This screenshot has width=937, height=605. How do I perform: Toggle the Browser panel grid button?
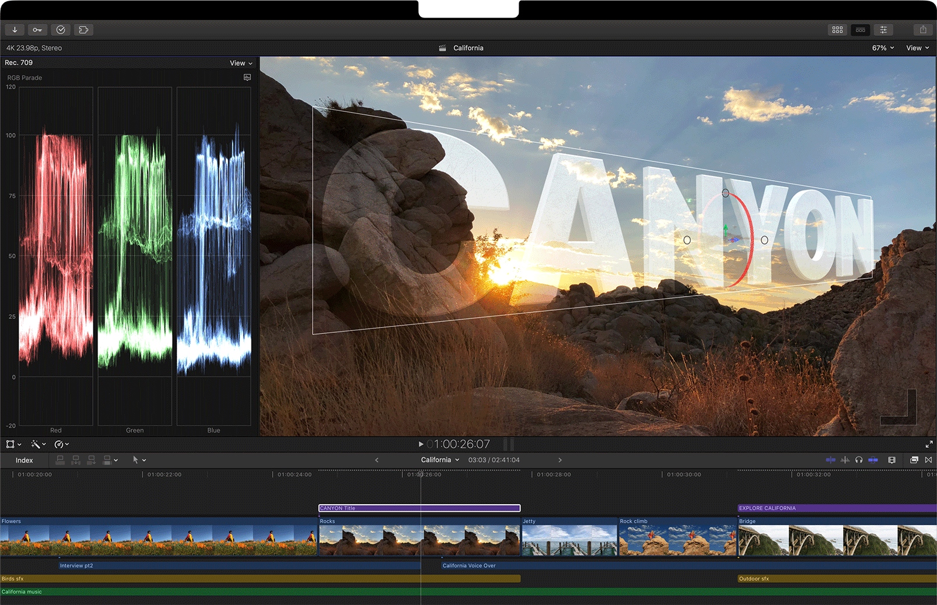[x=837, y=30]
